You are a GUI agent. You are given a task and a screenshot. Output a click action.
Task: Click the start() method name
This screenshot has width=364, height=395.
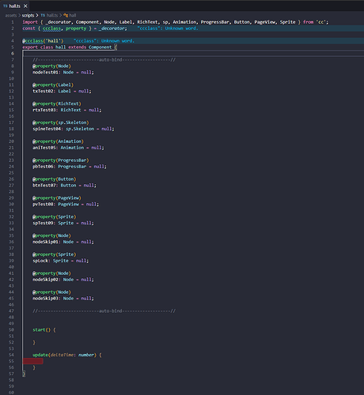[x=39, y=329]
